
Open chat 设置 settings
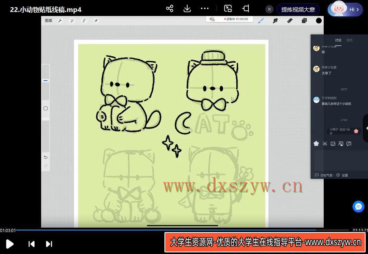click(342, 175)
